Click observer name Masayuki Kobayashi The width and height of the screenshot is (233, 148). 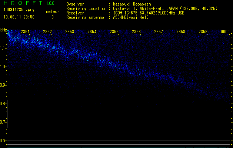(133, 4)
